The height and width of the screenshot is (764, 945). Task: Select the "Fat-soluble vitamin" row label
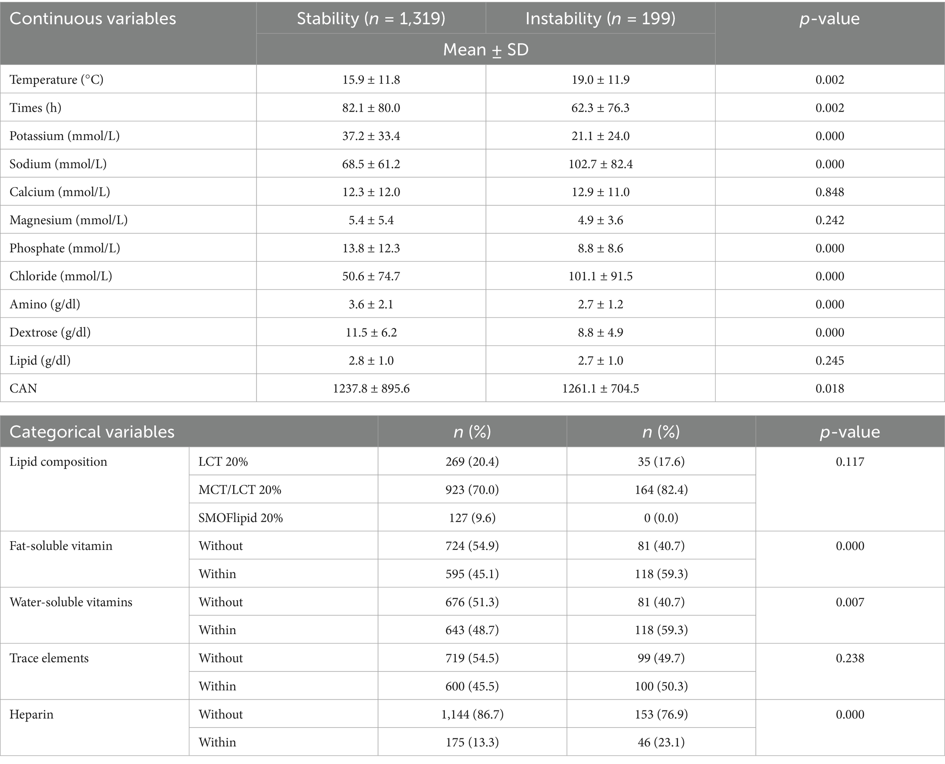pyautogui.click(x=61, y=546)
